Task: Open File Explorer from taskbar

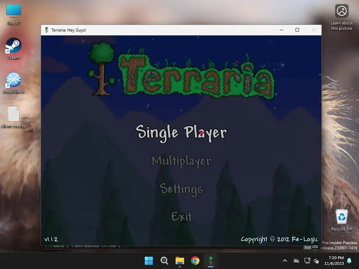Action: [x=180, y=261]
